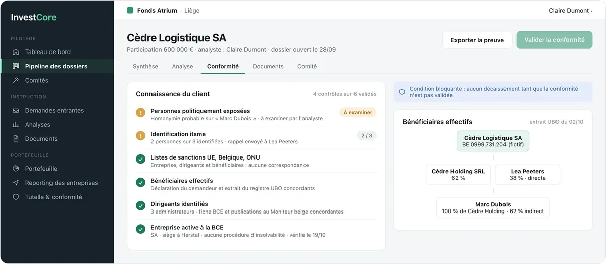606x264 pixels.
Task: Click the Demandes entrantes inbox icon
Action: click(16, 110)
